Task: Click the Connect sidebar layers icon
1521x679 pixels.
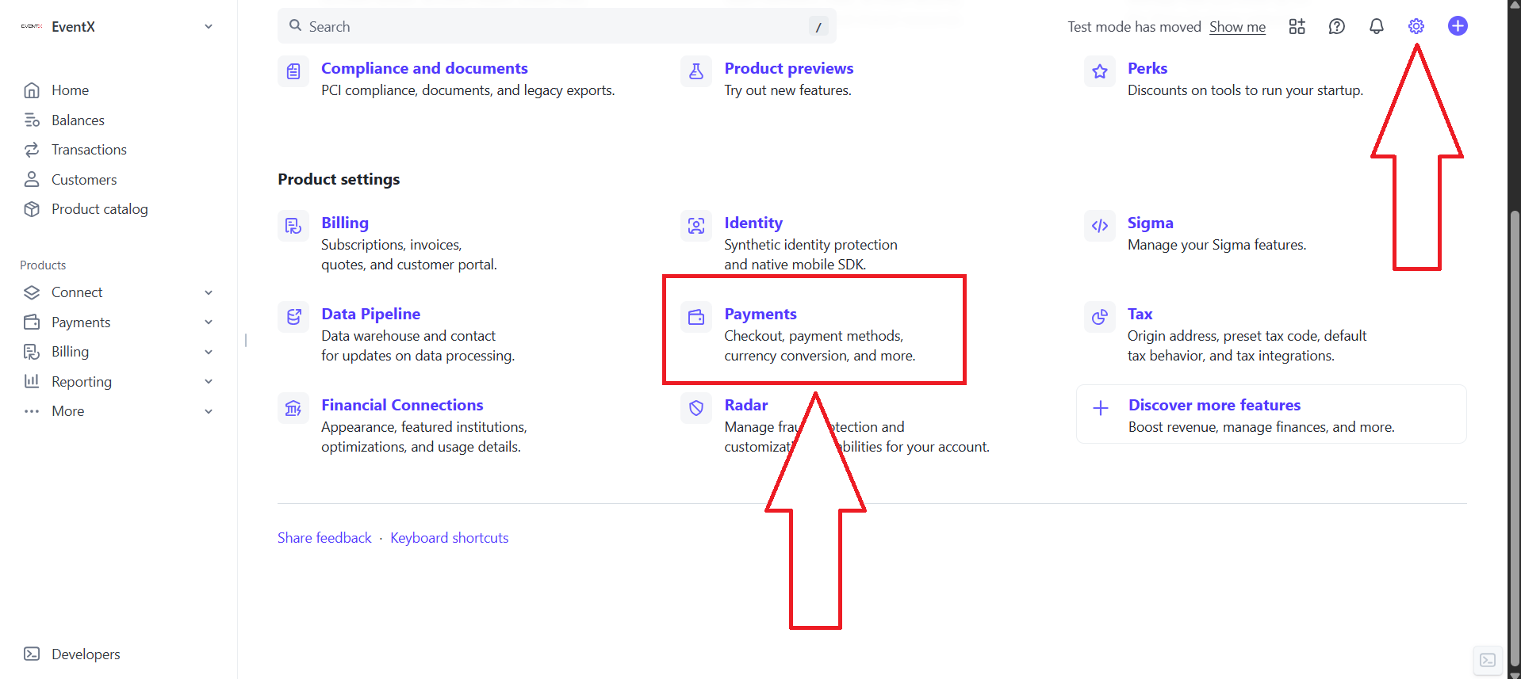Action: click(32, 292)
